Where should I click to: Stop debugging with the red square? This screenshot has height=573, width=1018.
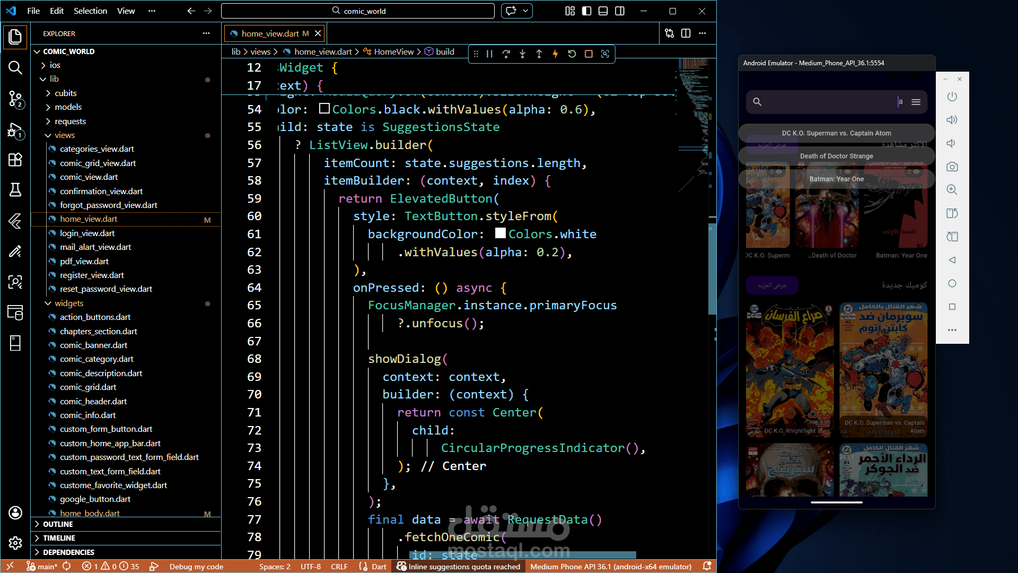(589, 54)
